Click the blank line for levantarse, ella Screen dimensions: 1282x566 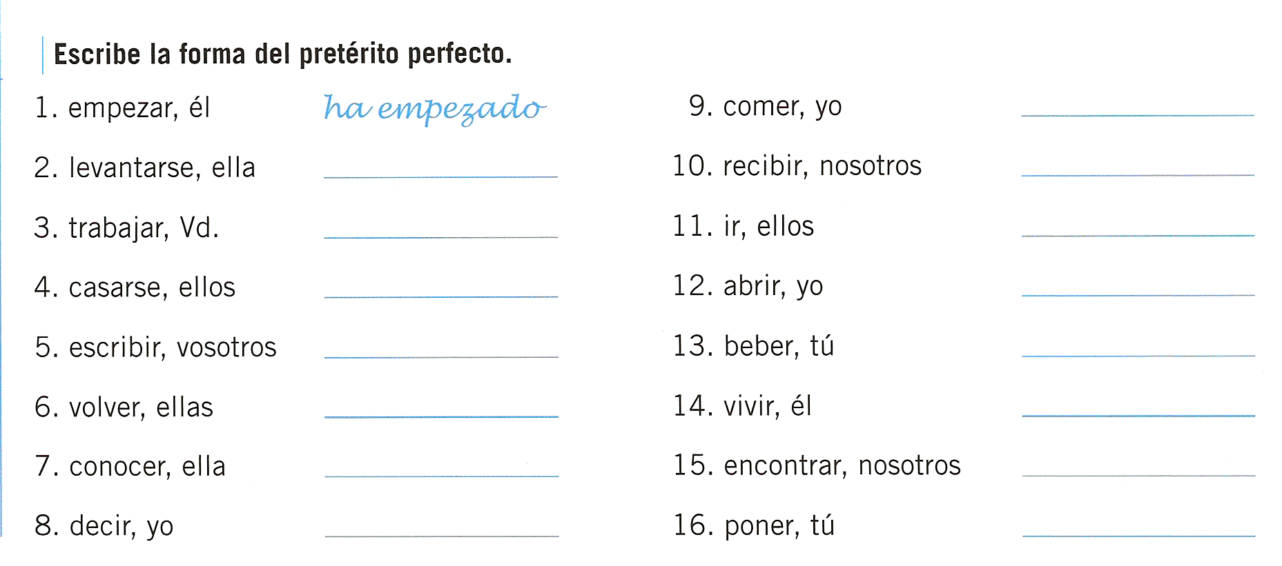[x=440, y=176]
